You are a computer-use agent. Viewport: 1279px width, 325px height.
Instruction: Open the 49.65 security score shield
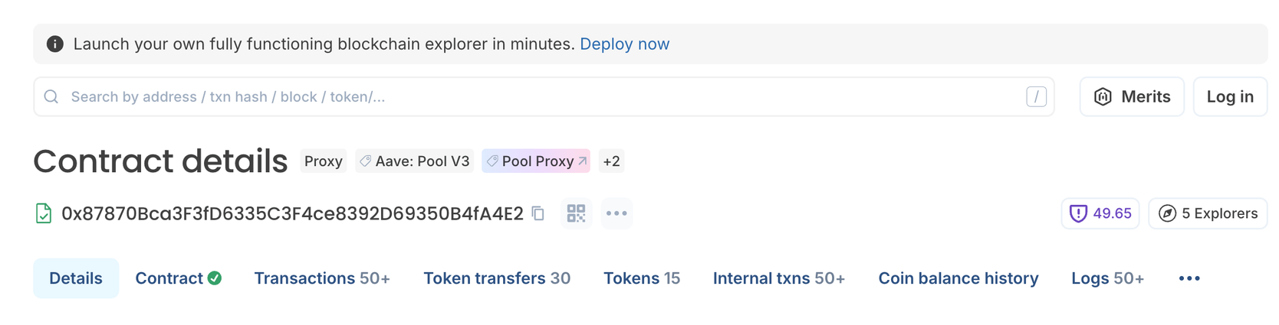[x=1100, y=213]
